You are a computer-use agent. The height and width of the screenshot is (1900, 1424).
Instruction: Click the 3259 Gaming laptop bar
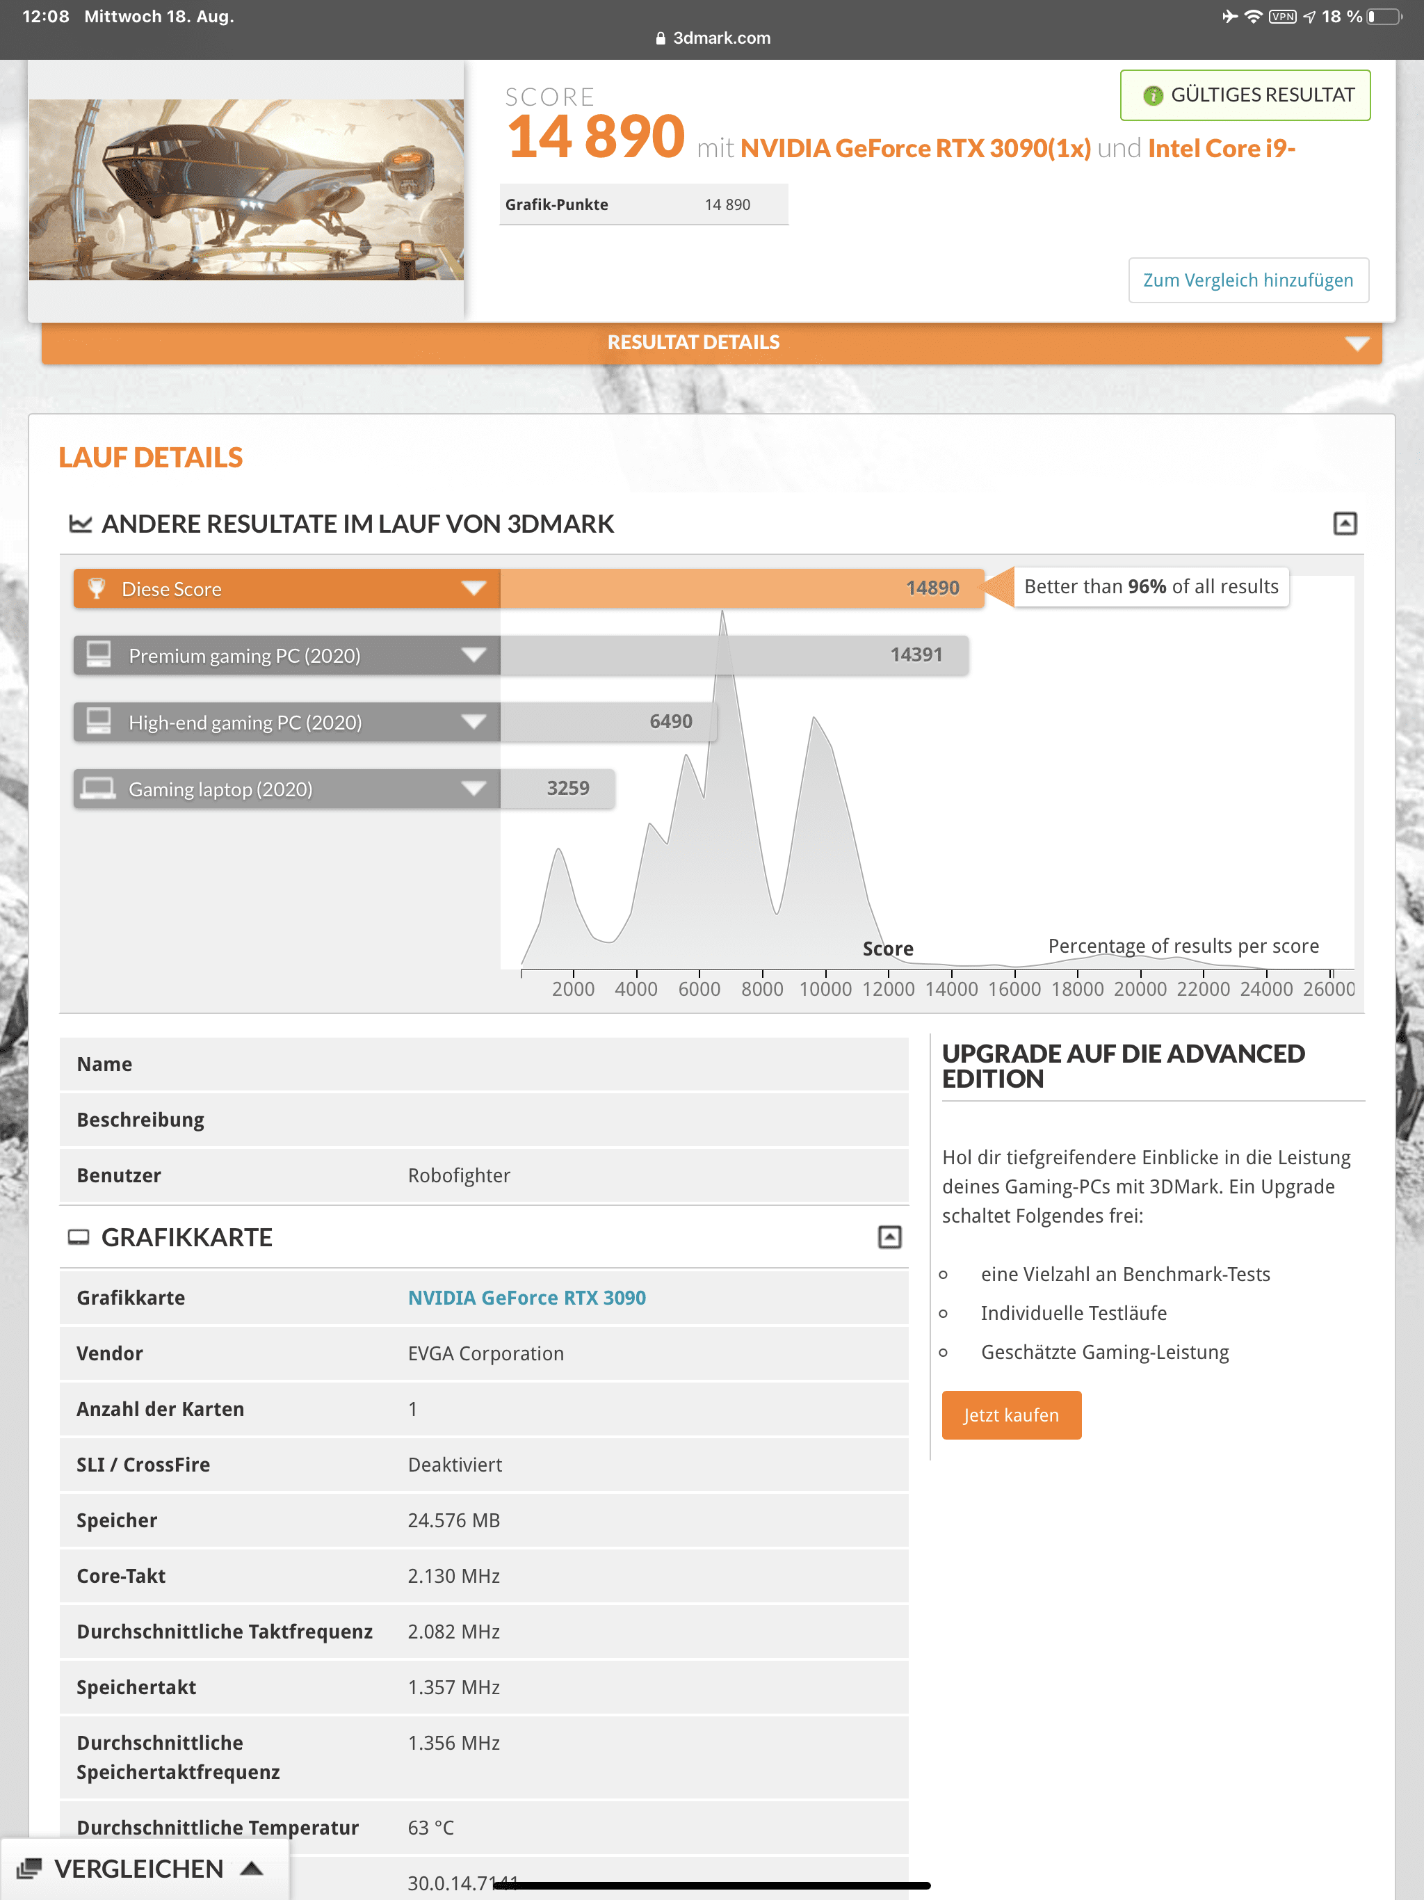click(x=558, y=789)
